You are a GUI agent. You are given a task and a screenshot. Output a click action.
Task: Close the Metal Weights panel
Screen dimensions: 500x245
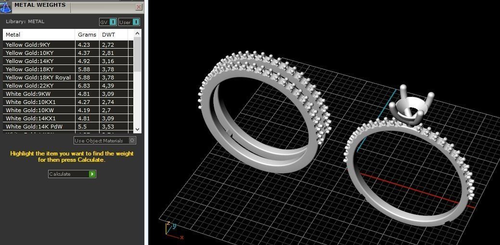click(x=139, y=7)
